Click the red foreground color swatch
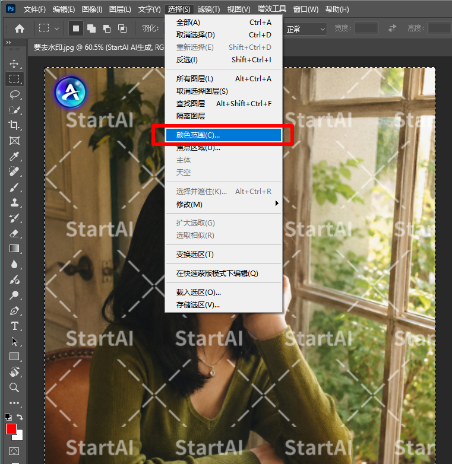 point(11,429)
